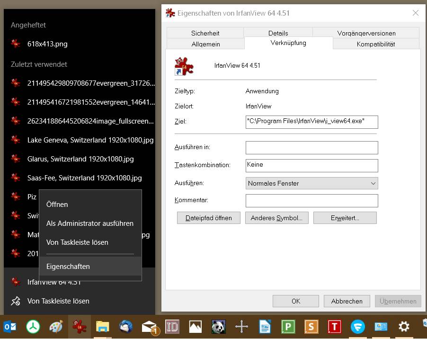This screenshot has height=339, width=427.
Task: Open File Explorer folder icon in taskbar
Action: tap(102, 327)
